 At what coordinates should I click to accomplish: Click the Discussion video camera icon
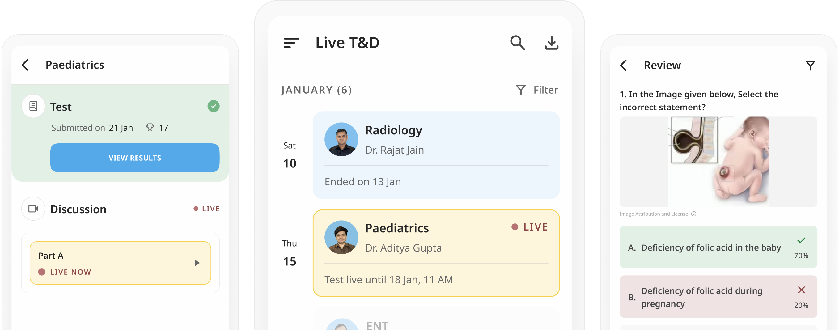[33, 209]
